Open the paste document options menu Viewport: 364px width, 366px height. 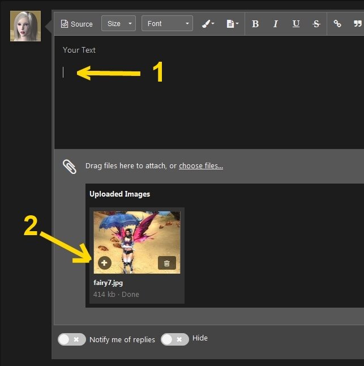233,24
